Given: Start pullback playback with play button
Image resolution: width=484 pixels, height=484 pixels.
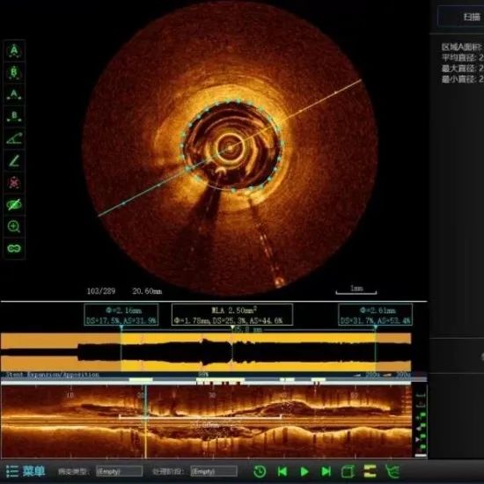Looking at the screenshot, I should click(x=304, y=472).
